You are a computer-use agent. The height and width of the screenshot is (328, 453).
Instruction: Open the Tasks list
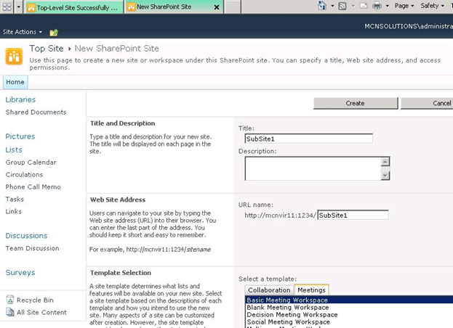click(15, 199)
